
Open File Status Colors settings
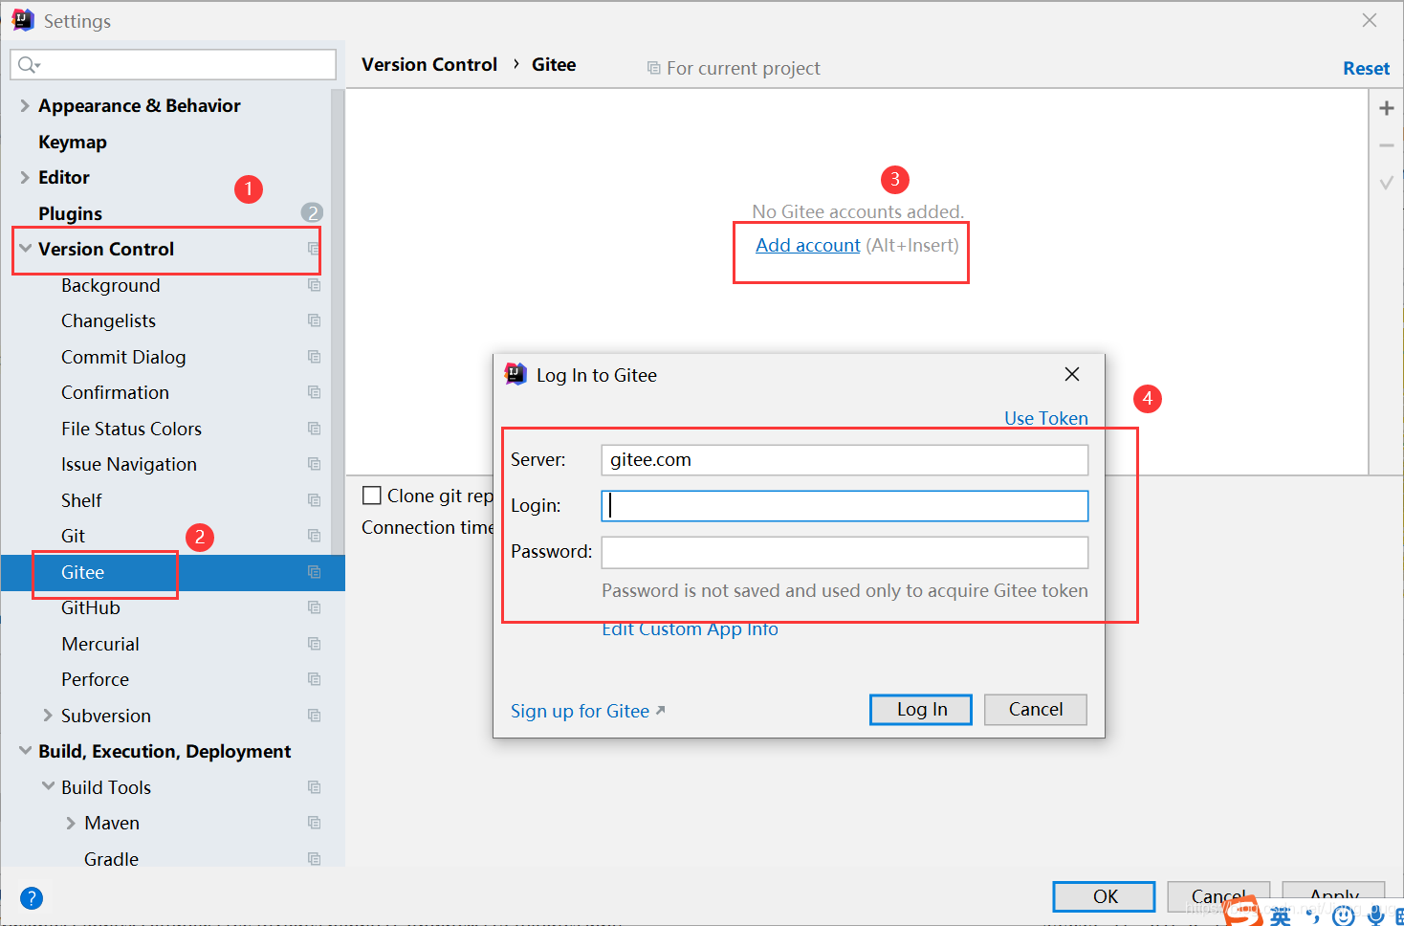click(131, 429)
